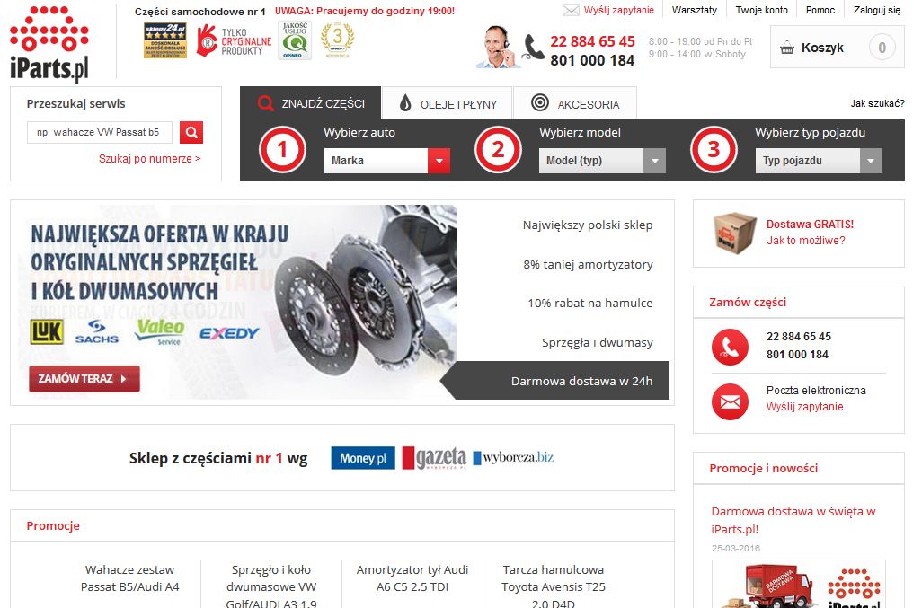Screen dimensions: 913x608
Task: Open Darmowa dostawa w święta news link
Action: [793, 520]
